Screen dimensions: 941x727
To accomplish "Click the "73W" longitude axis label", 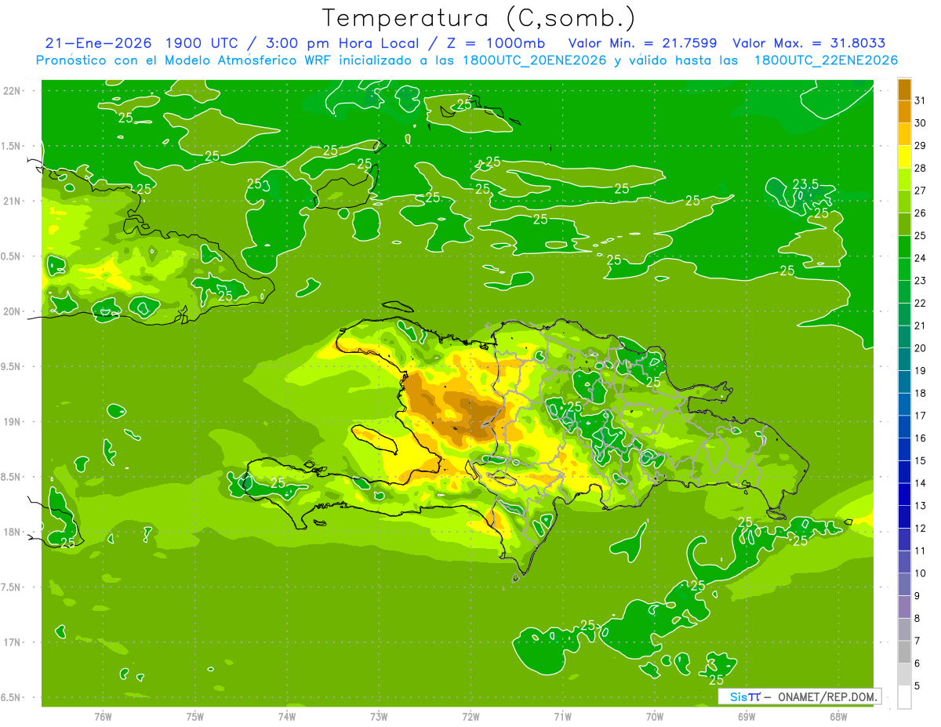I will pos(379,717).
